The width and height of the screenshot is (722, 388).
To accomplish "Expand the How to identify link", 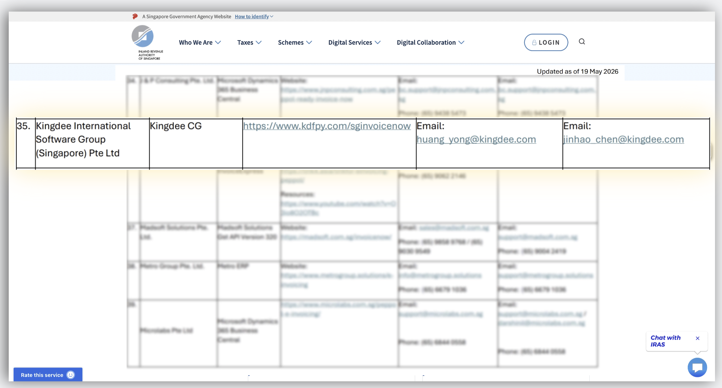I will (254, 16).
